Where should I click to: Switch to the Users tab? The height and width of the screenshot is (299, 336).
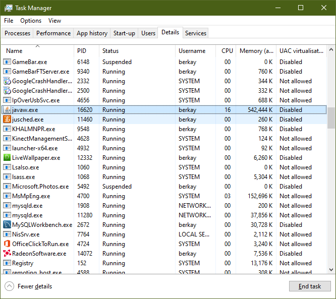point(148,33)
